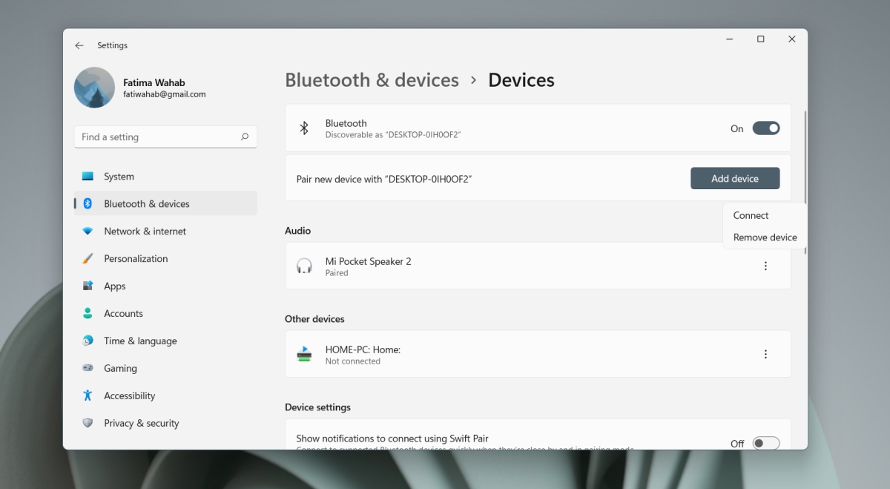890x489 pixels.
Task: Open Privacy & security settings
Action: pos(165,423)
